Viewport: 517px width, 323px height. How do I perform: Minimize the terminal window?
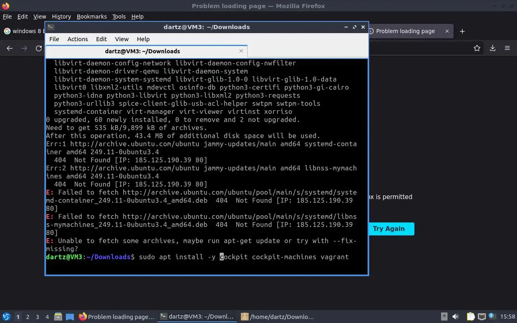pos(346,27)
